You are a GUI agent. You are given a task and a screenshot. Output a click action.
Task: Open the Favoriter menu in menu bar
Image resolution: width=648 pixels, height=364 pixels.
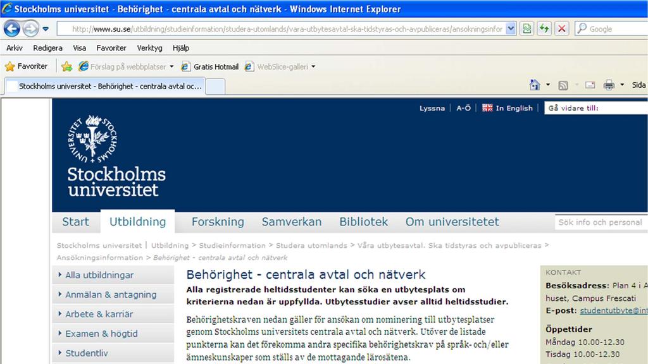111,48
